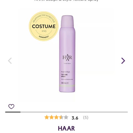This screenshot has width=133, height=133.
Task: Click the yellow Costume 2025 nominee badge
Action: pos(44,26)
